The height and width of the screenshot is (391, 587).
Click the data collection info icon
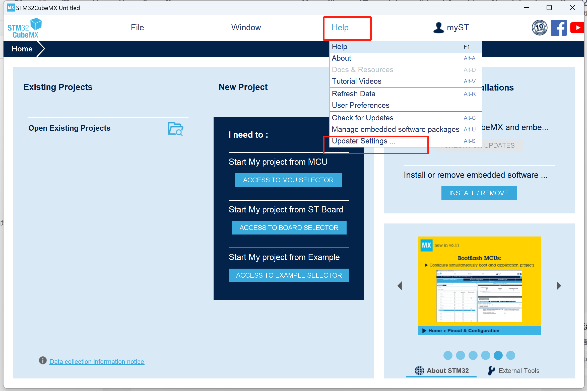tap(43, 360)
